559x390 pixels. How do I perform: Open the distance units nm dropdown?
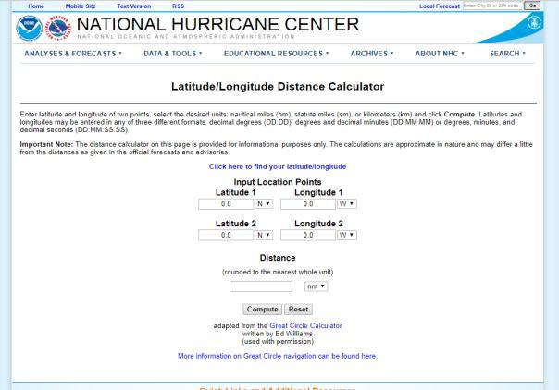(316, 286)
